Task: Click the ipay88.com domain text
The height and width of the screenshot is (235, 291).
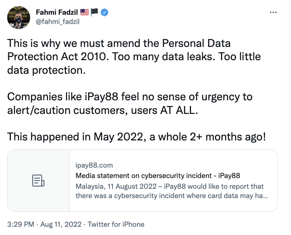Action: [94, 165]
